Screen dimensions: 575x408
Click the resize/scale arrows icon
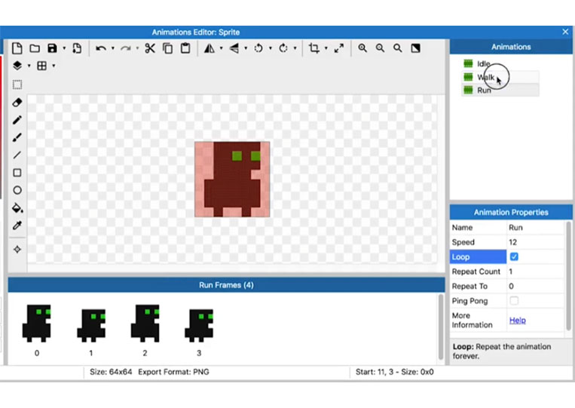point(339,48)
